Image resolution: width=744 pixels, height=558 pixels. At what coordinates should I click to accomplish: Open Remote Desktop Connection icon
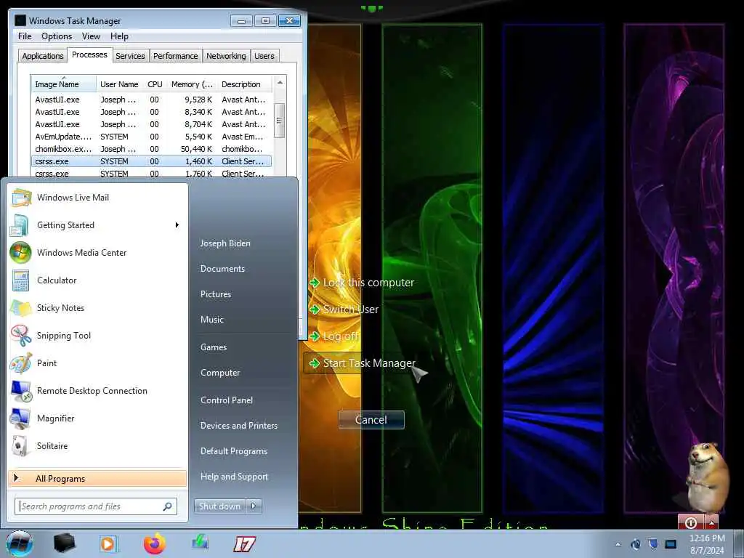pos(21,391)
